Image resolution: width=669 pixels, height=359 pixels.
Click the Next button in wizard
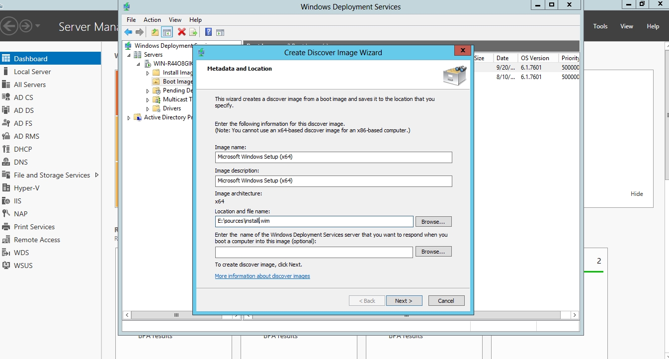pos(404,301)
